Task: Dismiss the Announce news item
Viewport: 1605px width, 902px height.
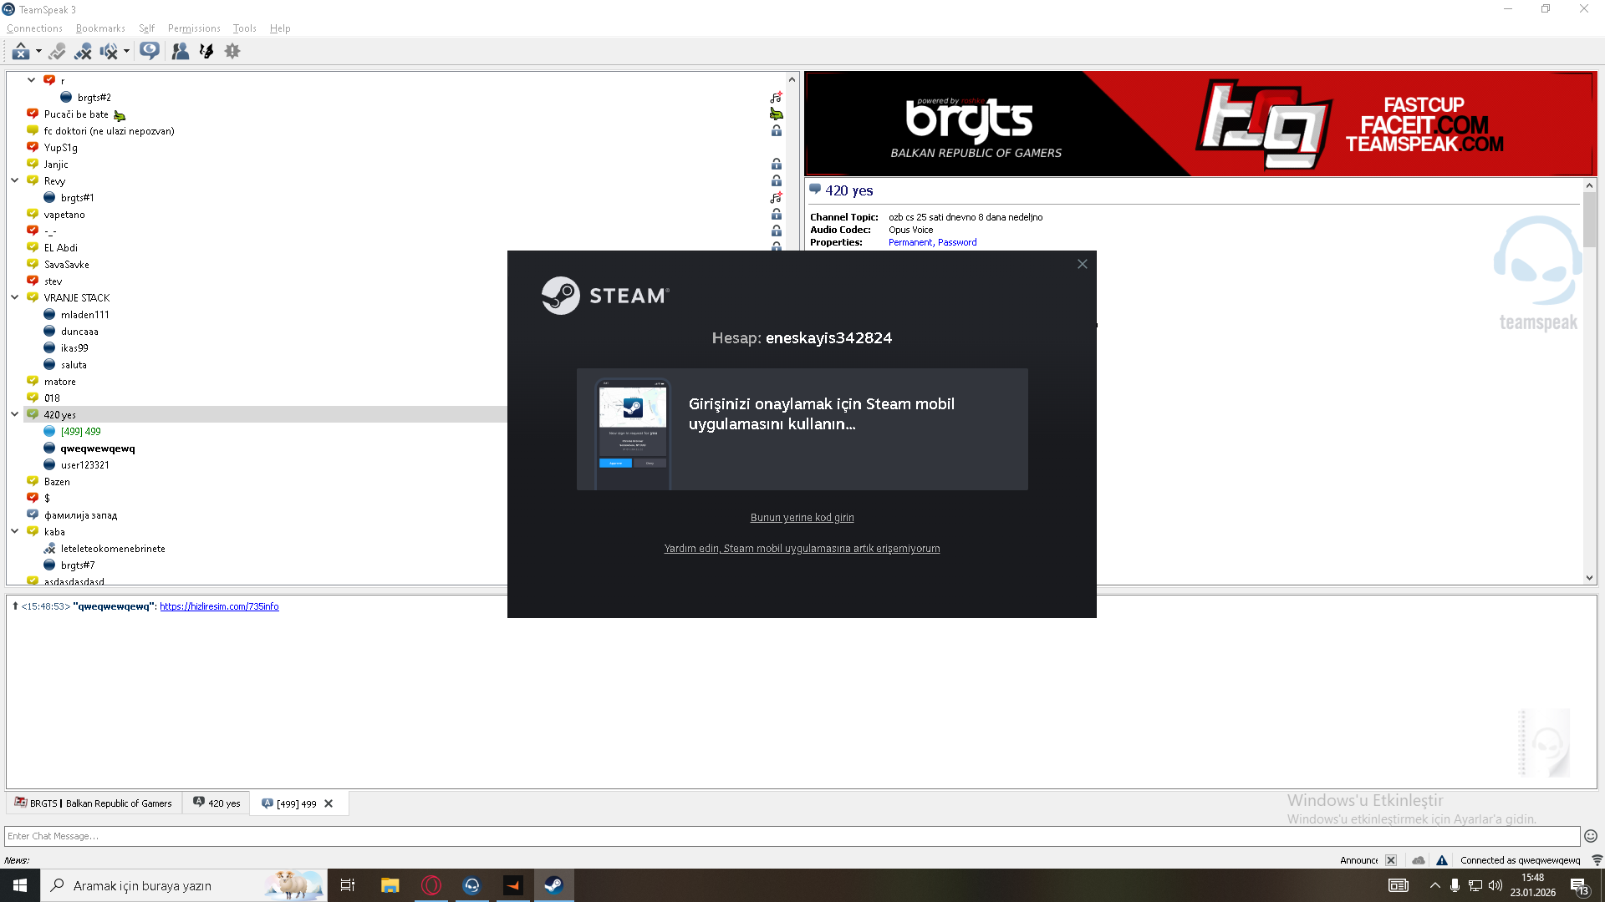Action: pos(1391,860)
